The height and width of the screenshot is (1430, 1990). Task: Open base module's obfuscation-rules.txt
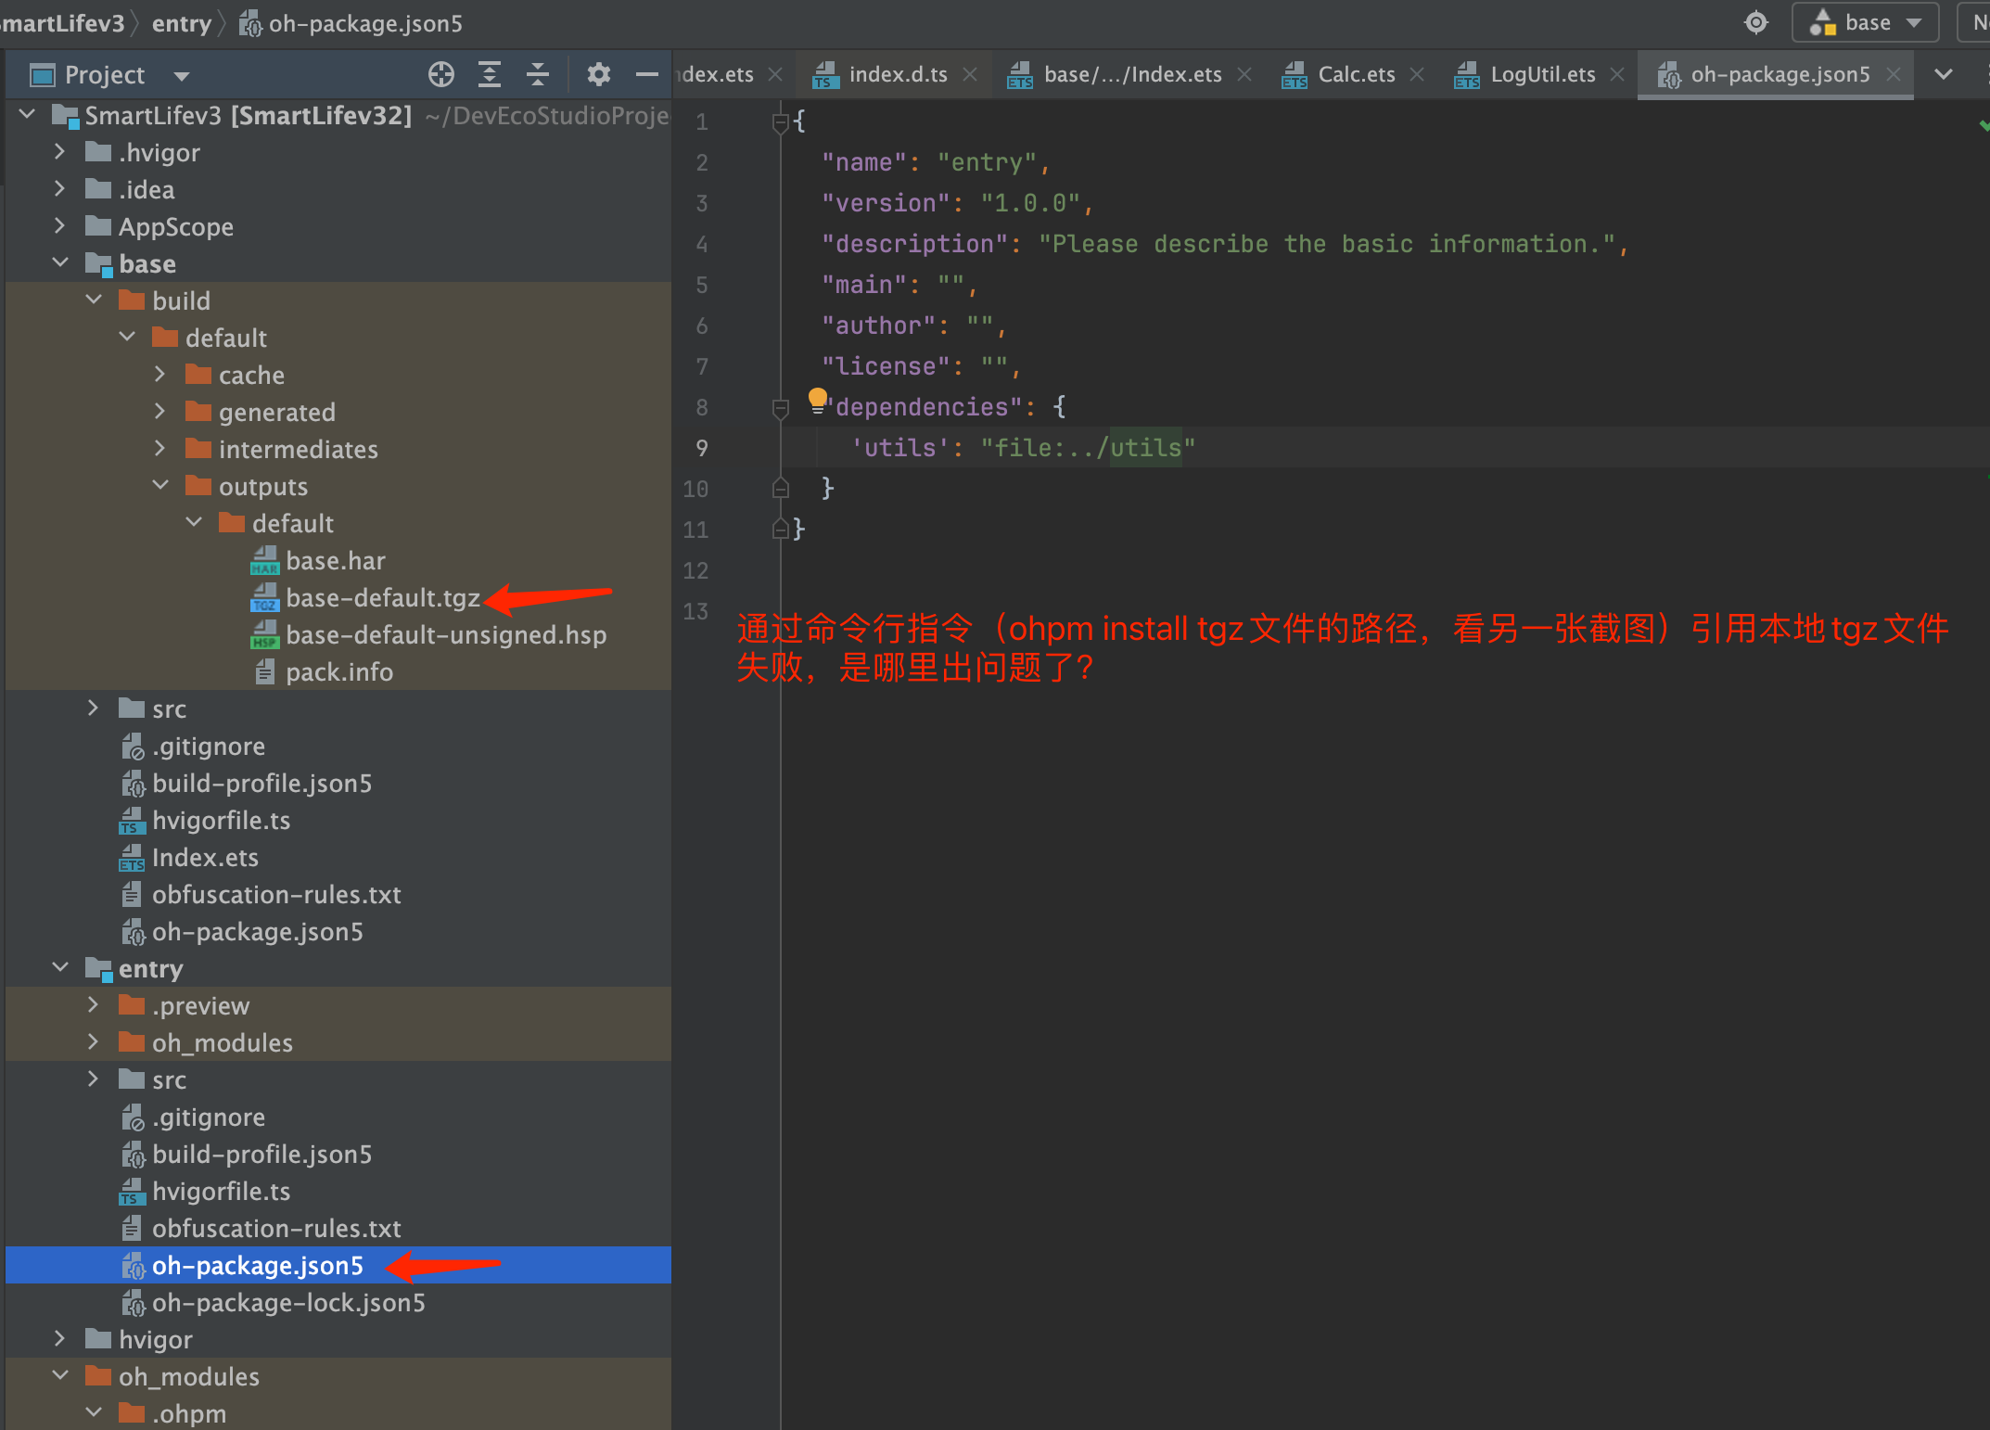[x=262, y=894]
